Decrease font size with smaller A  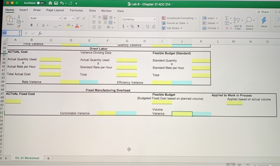(x=84, y=18)
